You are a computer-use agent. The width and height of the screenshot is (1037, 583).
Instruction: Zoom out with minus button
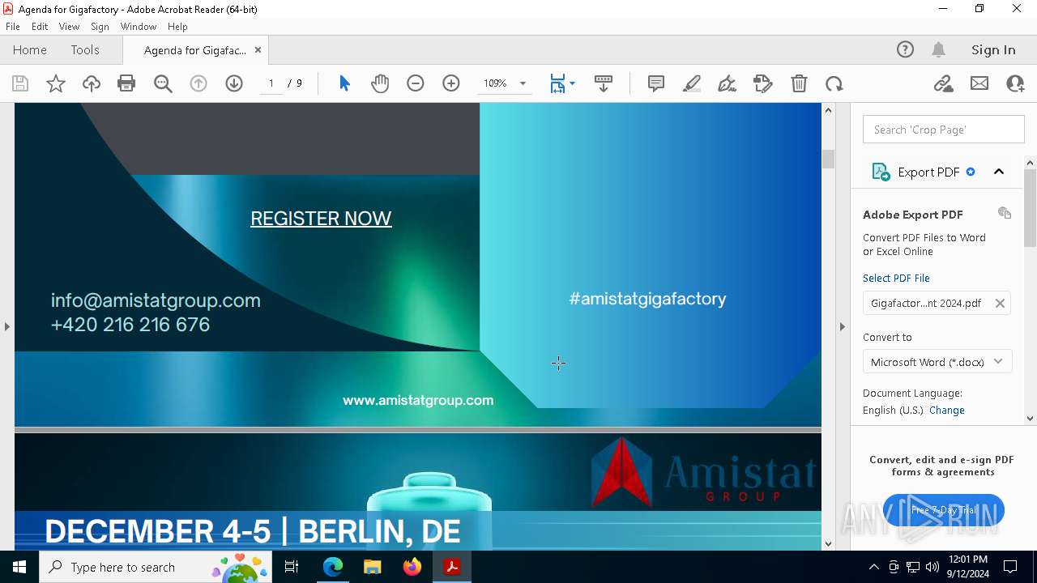tap(416, 83)
